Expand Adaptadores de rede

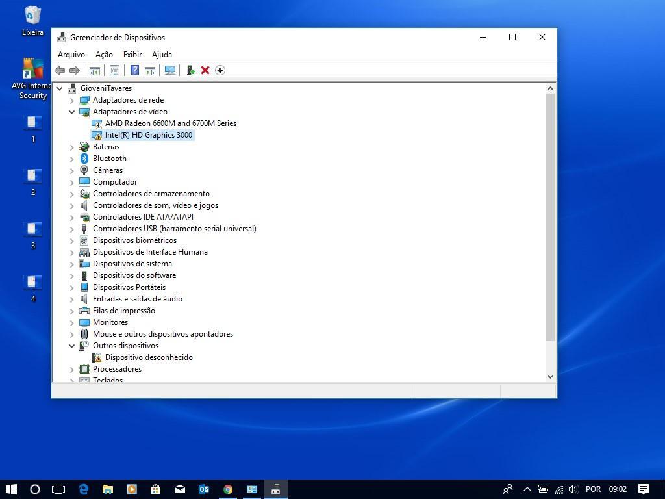click(x=71, y=101)
